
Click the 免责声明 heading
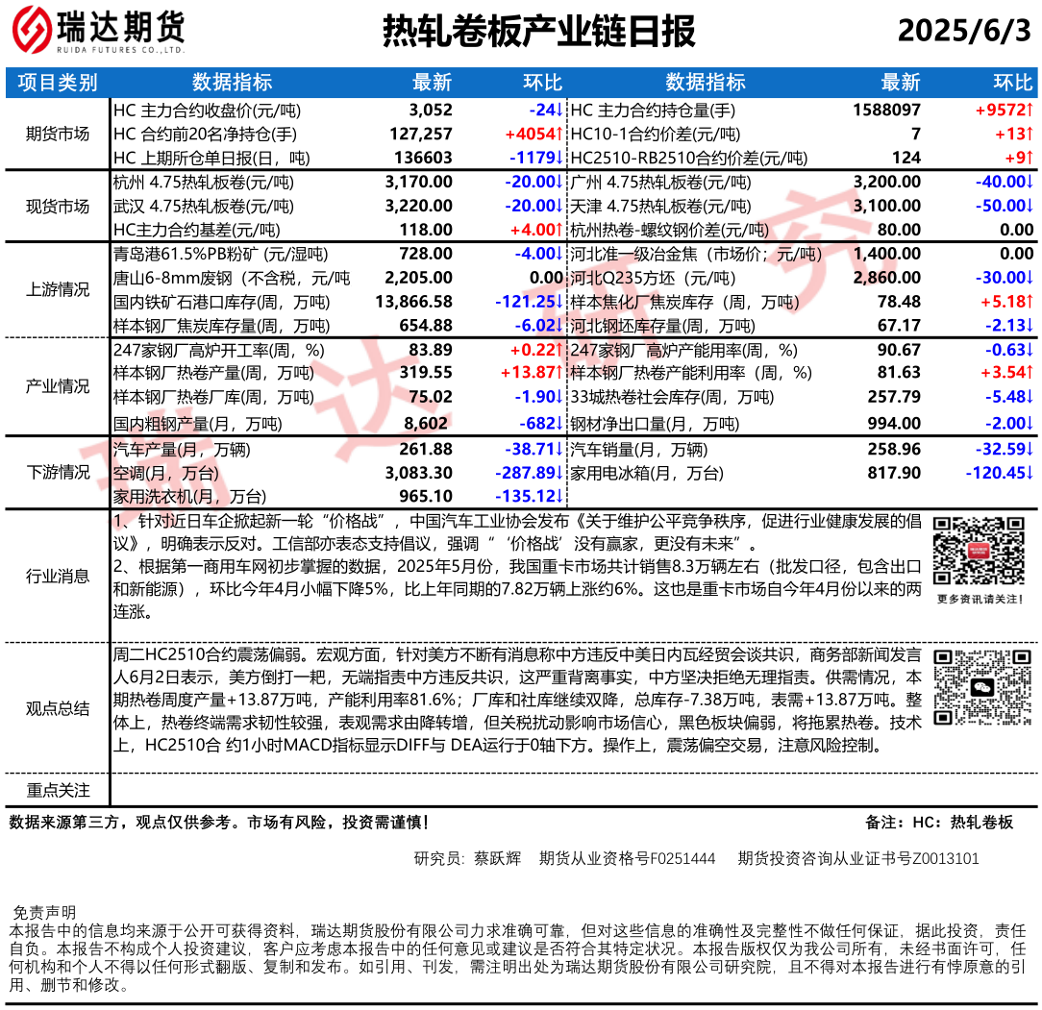[x=44, y=912]
